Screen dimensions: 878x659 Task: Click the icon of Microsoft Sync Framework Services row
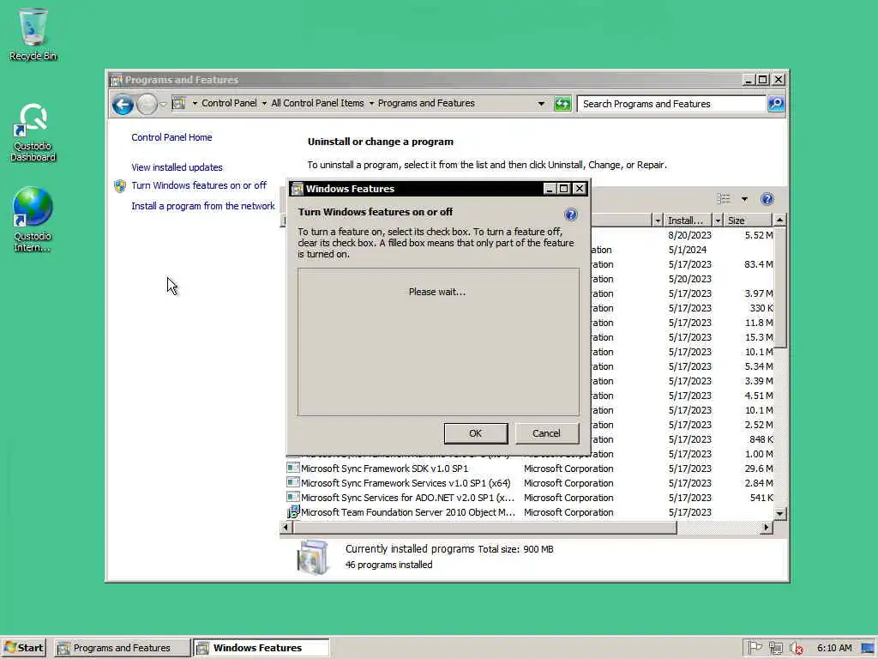[x=293, y=482]
